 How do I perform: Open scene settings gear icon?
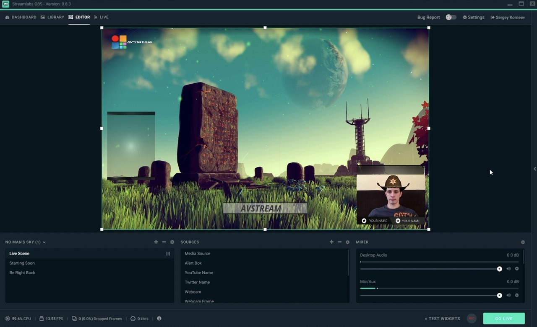(x=172, y=242)
